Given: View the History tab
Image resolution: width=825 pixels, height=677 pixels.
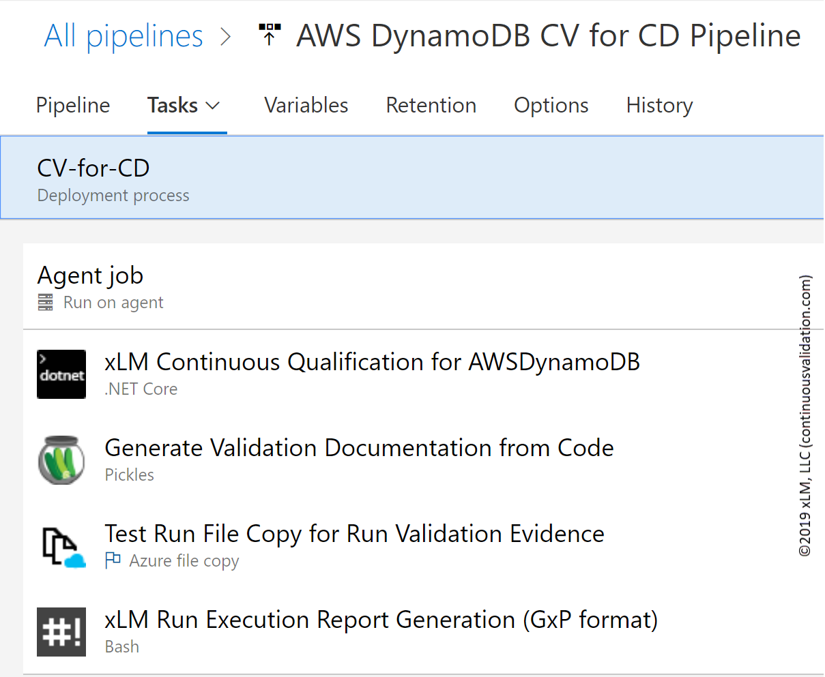Looking at the screenshot, I should tap(660, 105).
